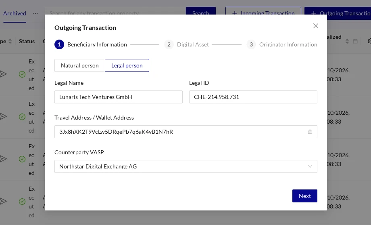Click the first row's Executed check icon
The height and width of the screenshot is (225, 371).
(x=22, y=74)
